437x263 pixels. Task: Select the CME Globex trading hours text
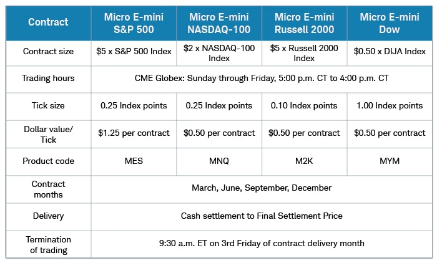tap(262, 79)
